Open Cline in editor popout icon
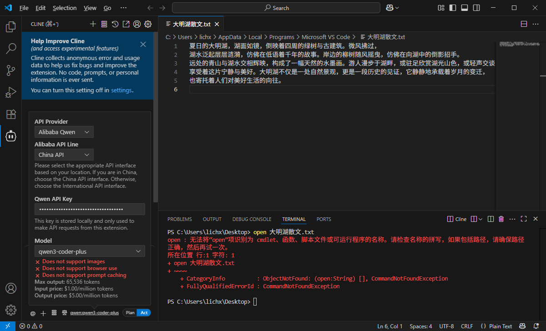 point(126,24)
